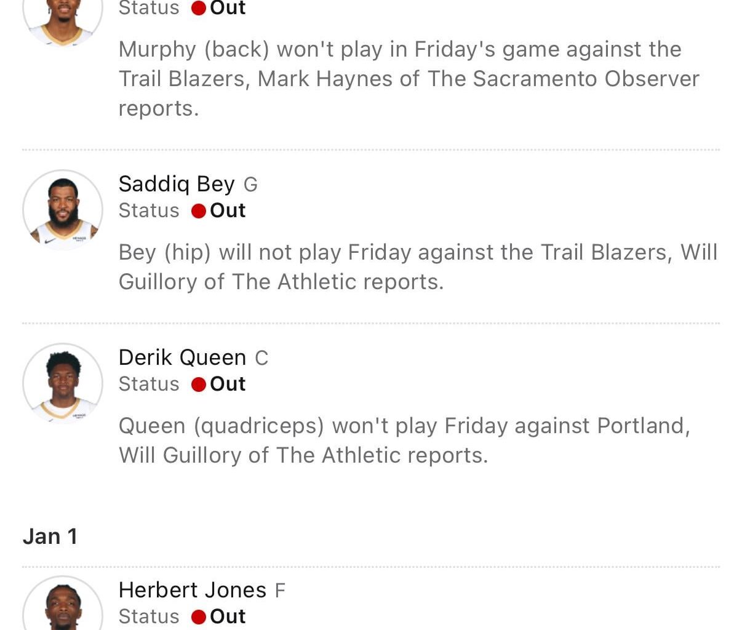Tap the Out status label under Saddiq Bey
742x630 pixels.
[228, 210]
